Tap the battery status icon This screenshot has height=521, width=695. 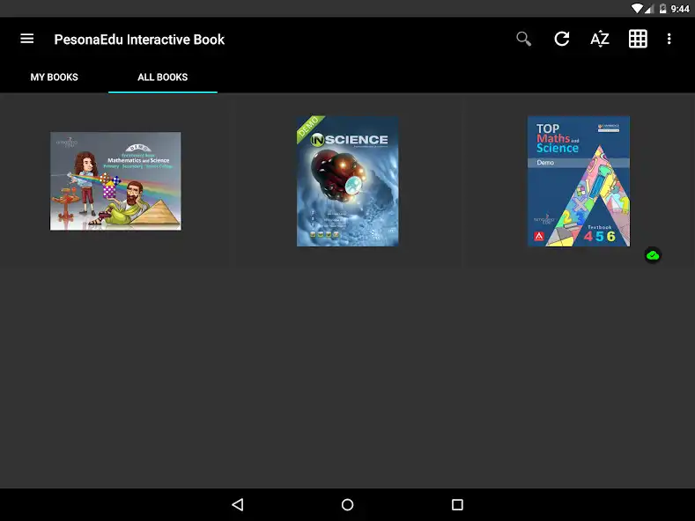coord(662,9)
